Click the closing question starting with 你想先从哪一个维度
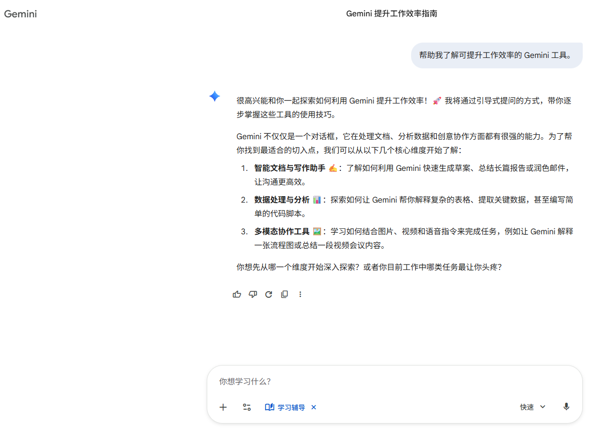Screen dimensions: 605x428 click(369, 267)
